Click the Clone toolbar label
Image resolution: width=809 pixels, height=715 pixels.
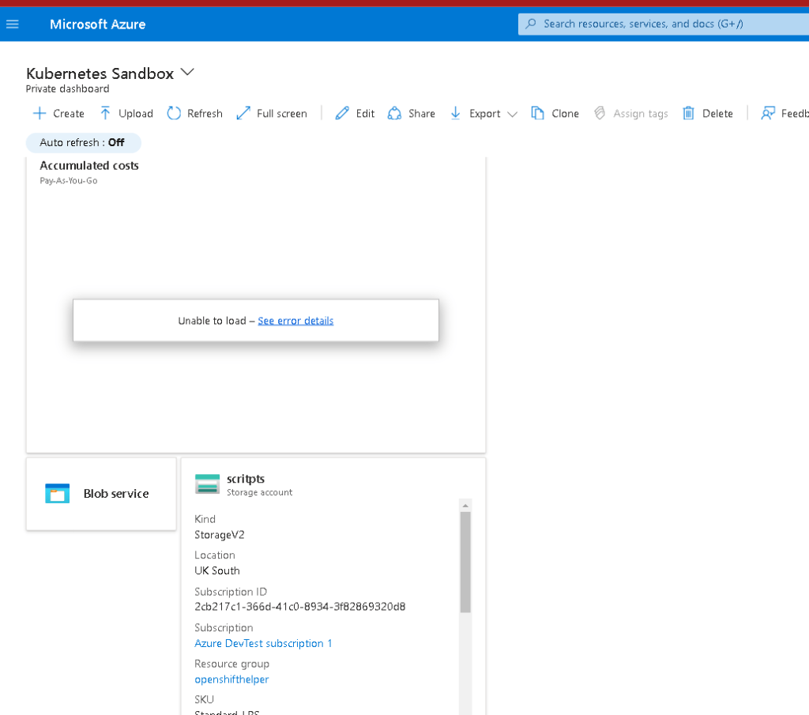(x=566, y=114)
